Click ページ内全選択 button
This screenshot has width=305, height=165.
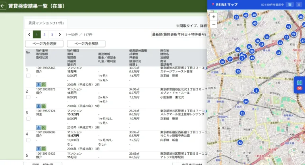pos(44,44)
